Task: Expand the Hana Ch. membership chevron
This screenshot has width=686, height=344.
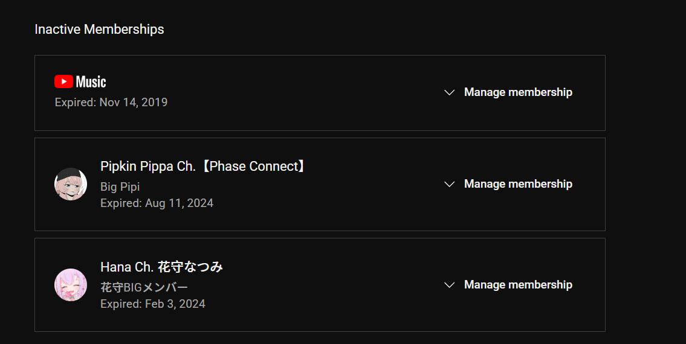Action: pyautogui.click(x=449, y=285)
